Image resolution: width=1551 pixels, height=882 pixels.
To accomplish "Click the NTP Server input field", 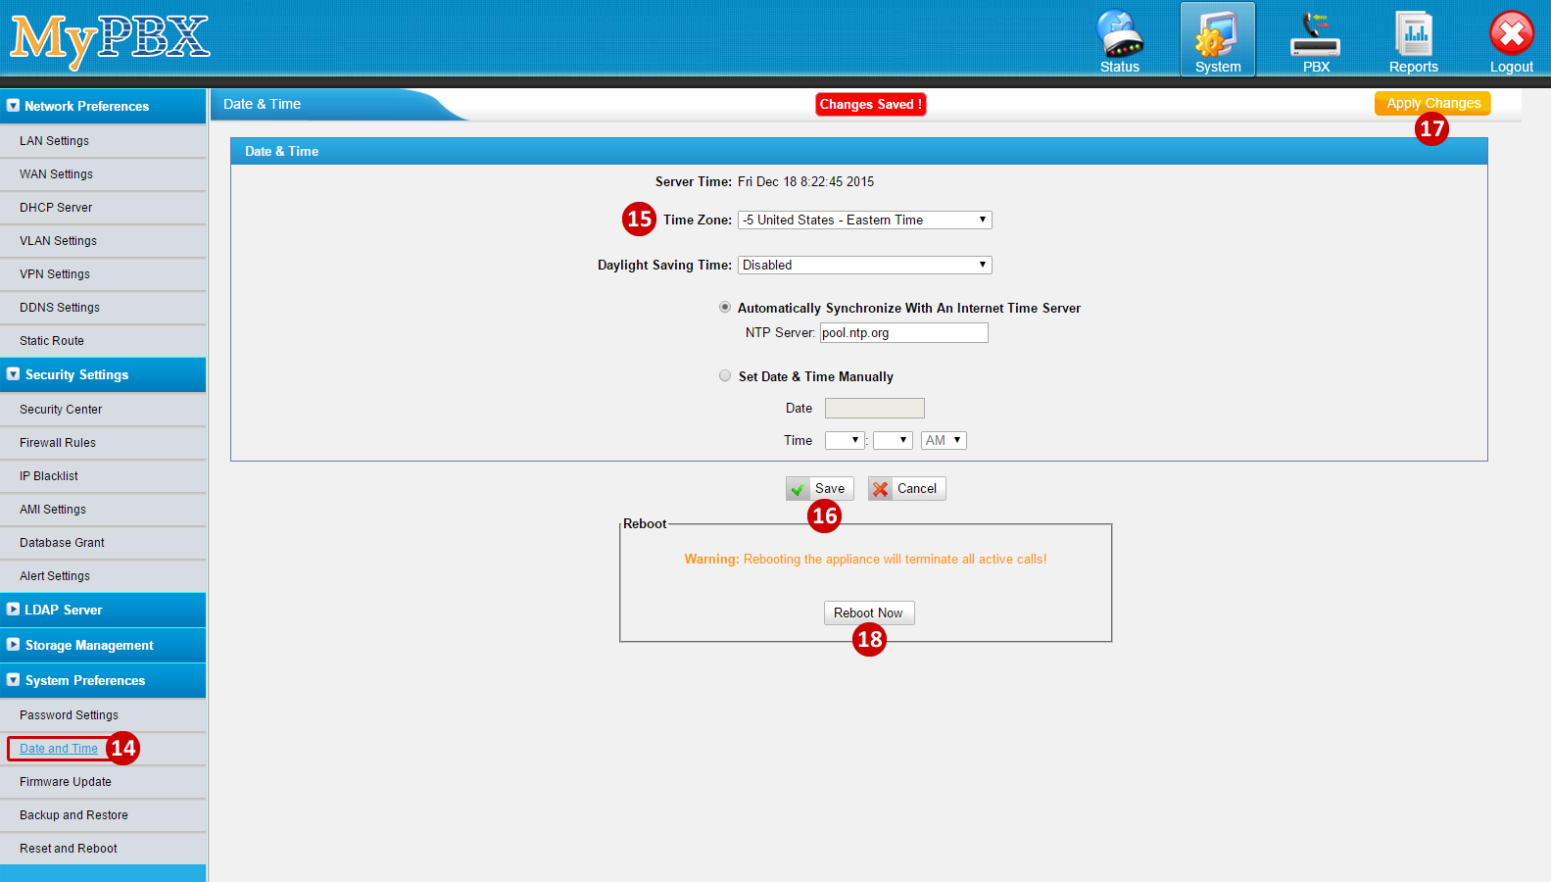I will click(903, 333).
